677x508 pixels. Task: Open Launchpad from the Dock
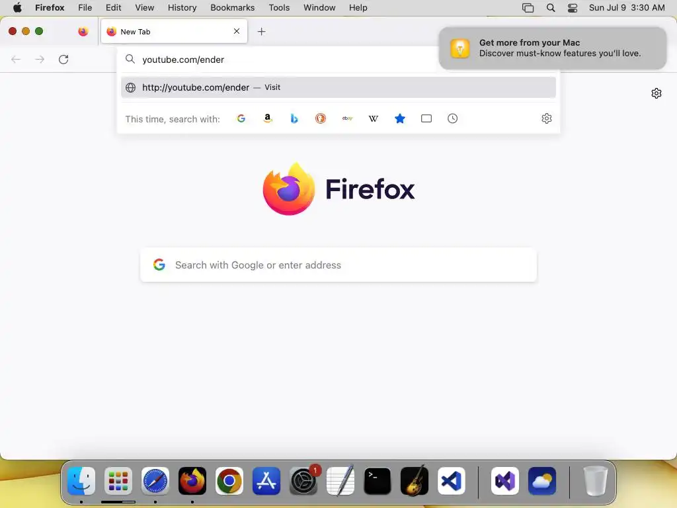(118, 481)
